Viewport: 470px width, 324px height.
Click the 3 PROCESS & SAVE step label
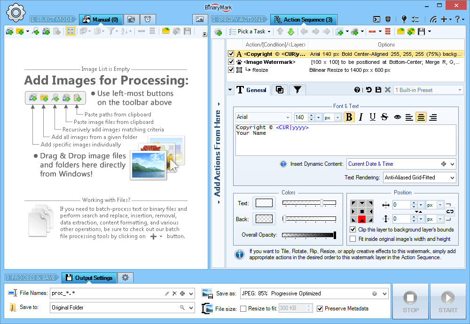coord(31,278)
